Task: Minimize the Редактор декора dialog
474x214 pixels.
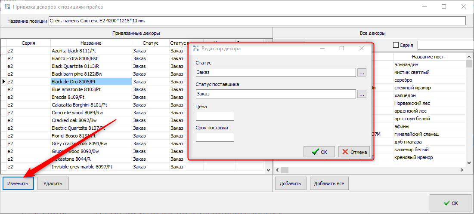Action: pyautogui.click(x=322, y=49)
